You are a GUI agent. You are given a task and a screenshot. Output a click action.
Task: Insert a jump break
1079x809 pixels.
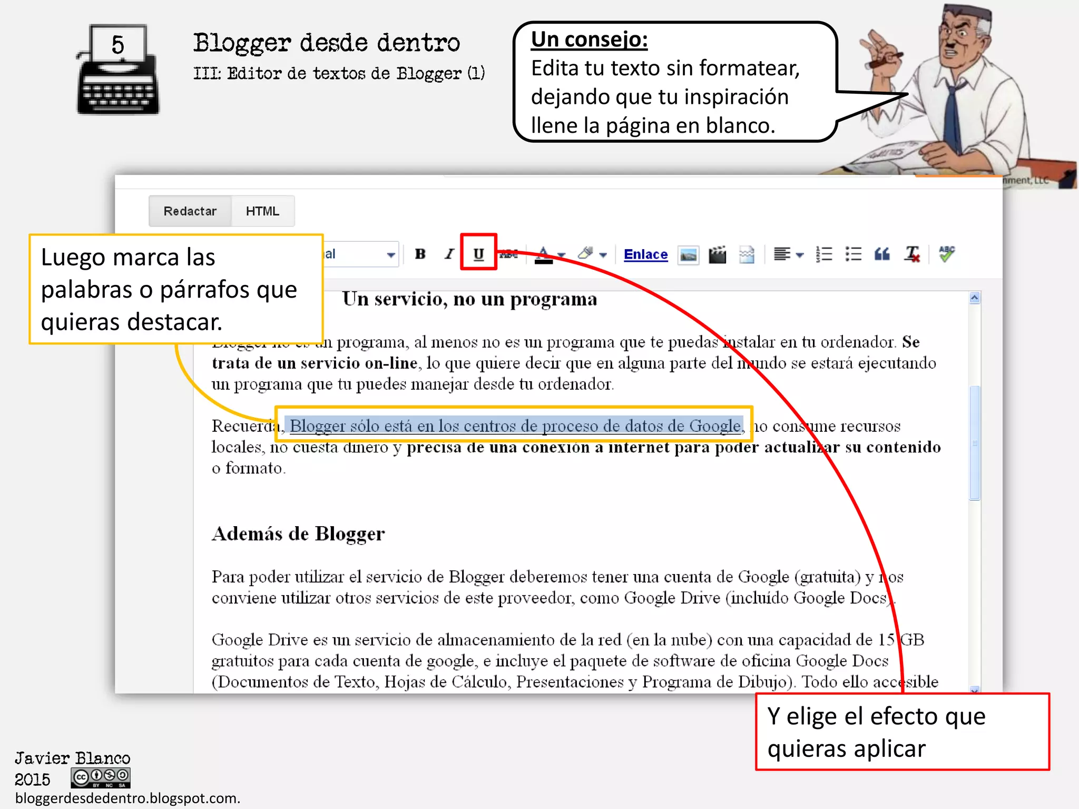(747, 255)
